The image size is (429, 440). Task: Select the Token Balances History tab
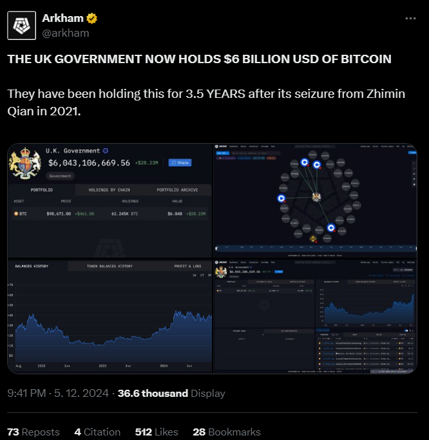(x=110, y=266)
